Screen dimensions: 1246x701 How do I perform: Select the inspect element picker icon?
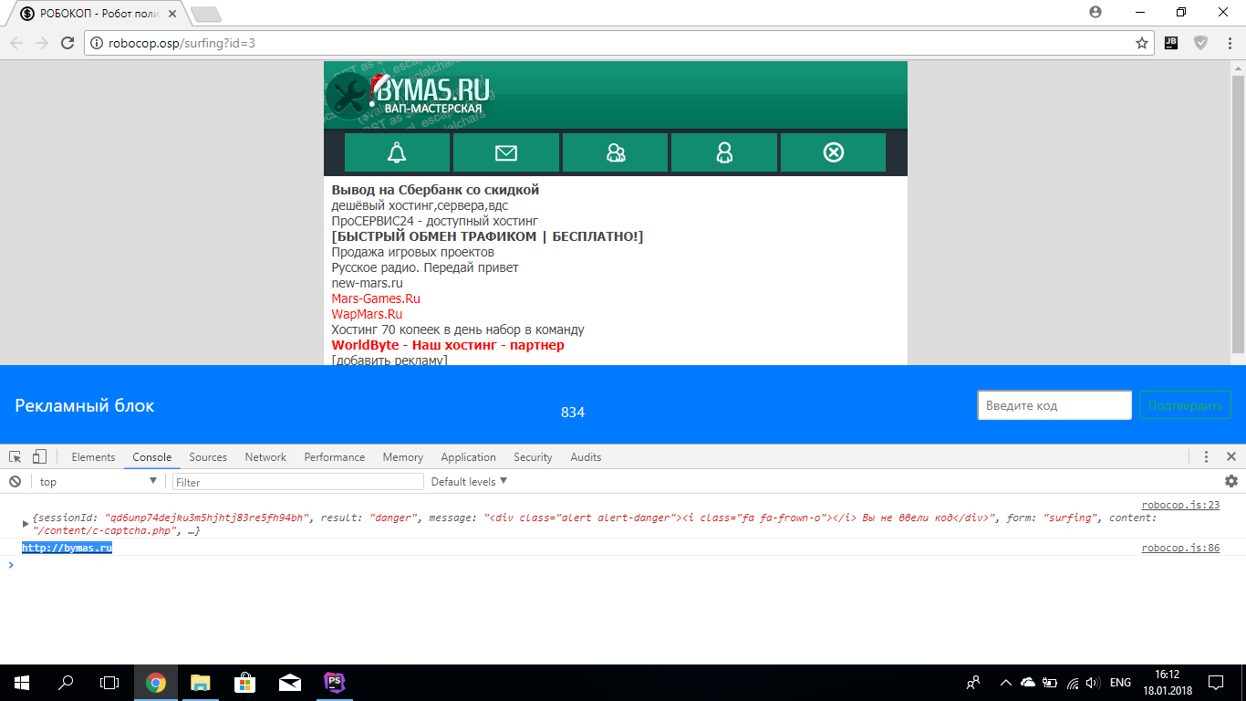pos(16,457)
